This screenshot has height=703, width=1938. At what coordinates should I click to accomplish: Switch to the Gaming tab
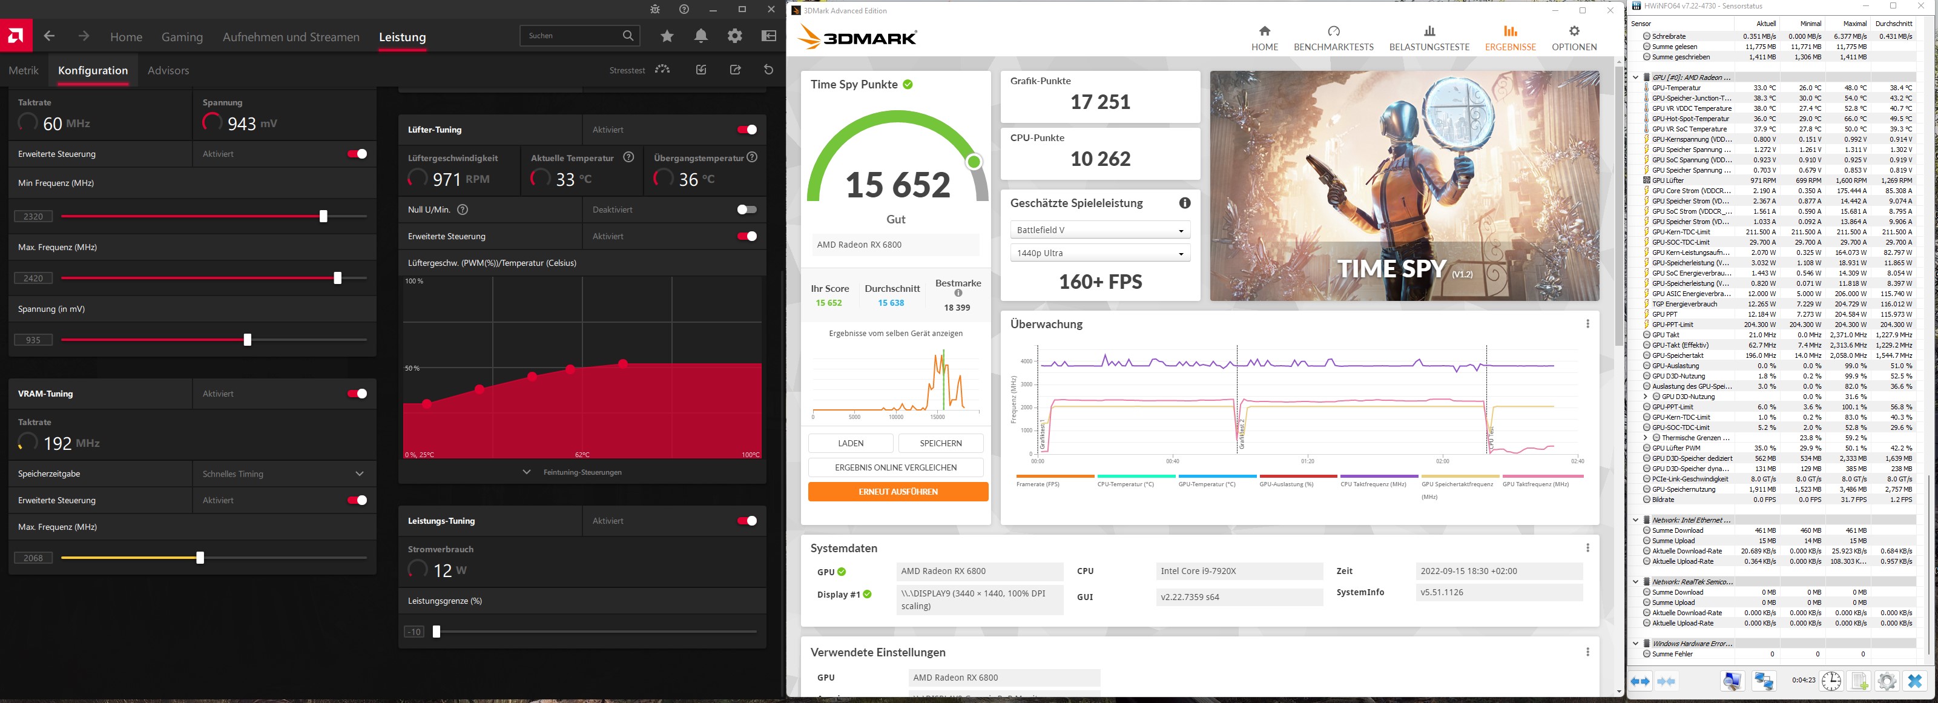(x=182, y=37)
